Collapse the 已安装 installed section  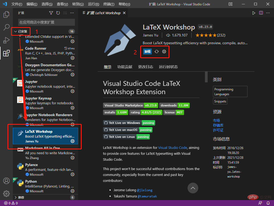click(x=21, y=31)
